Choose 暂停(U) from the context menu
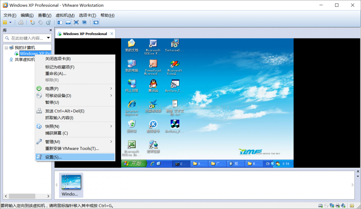361x209 pixels. [75, 102]
